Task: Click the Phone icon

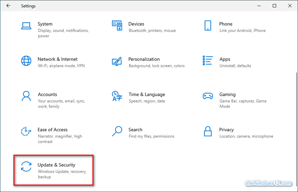Action: (x=208, y=26)
